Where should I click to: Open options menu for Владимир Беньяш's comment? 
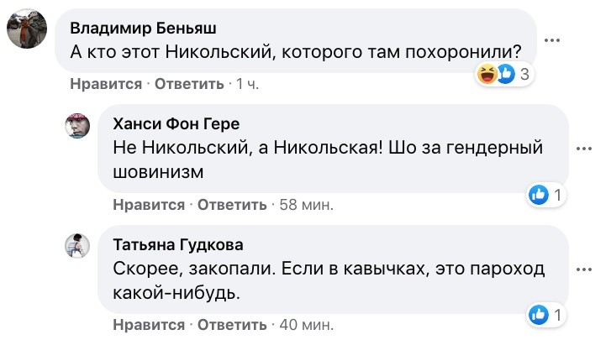pos(551,39)
